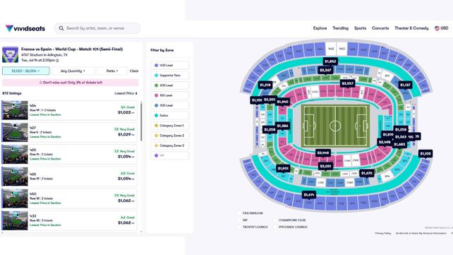The width and height of the screenshot is (453, 255).
Task: Select the $3,448 price marker on map
Action: [x=323, y=153]
